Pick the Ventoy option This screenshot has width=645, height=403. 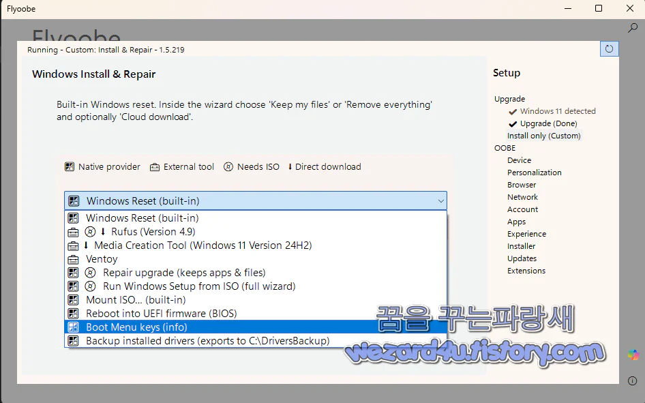[256, 259]
